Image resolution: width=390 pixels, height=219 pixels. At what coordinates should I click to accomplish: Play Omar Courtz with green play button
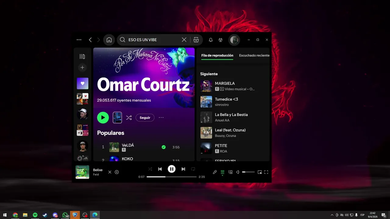[x=103, y=117]
